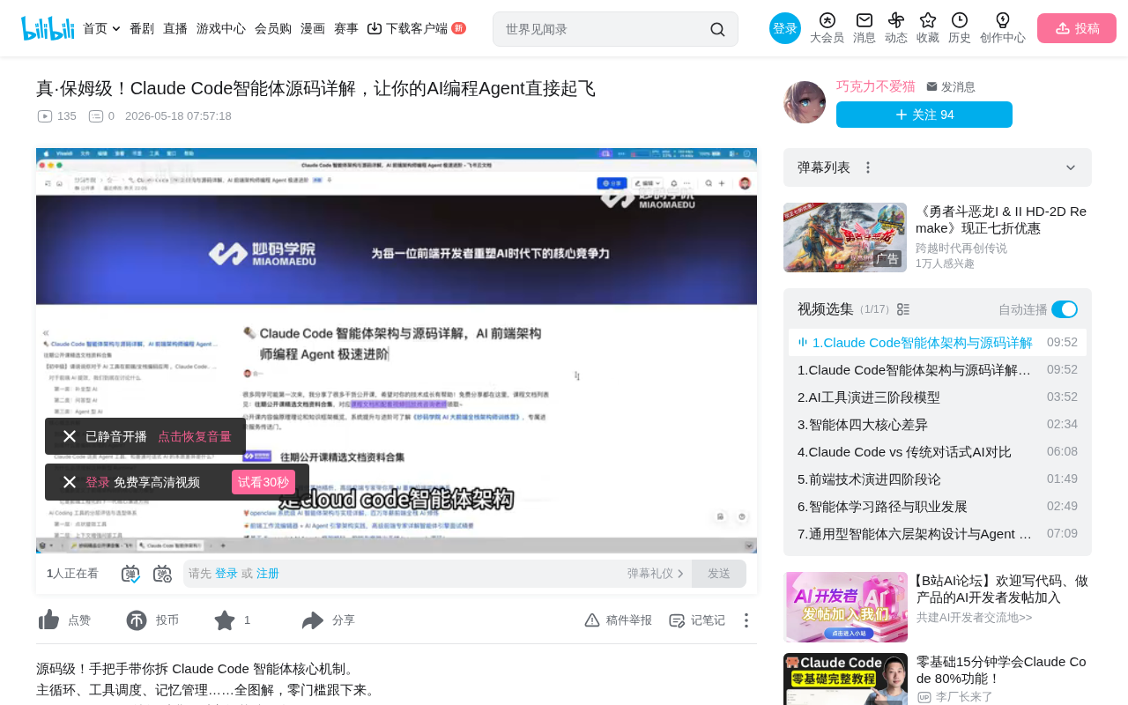Open uploader name 巧克力不爱猫
This screenshot has width=1128, height=705.
tap(876, 86)
